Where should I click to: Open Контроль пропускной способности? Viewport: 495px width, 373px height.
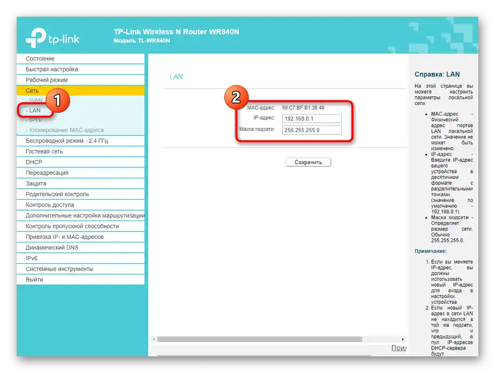coord(81,226)
